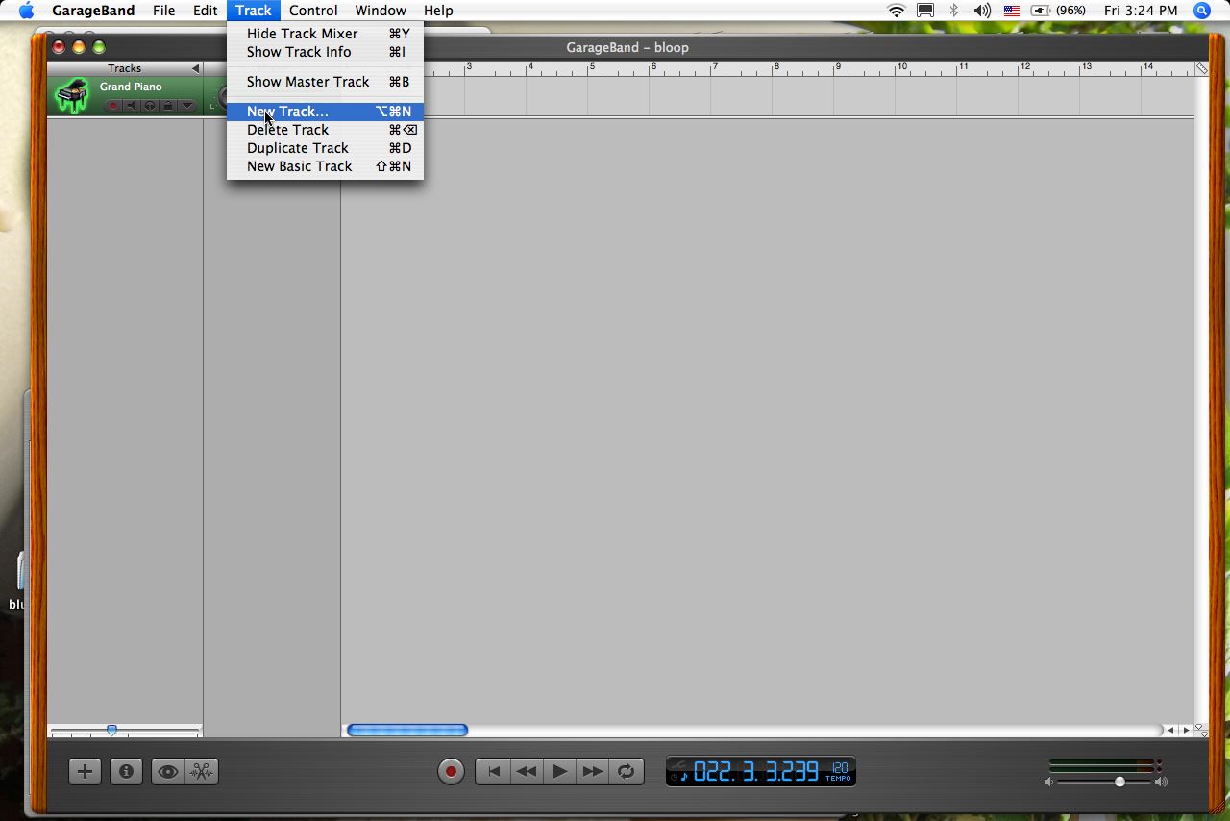Click the master level meter

1105,766
